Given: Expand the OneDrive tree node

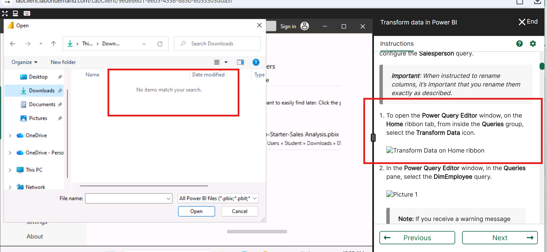Looking at the screenshot, I should point(10,136).
